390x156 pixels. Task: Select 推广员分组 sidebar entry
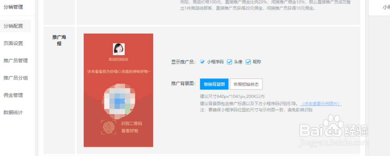[16, 78]
